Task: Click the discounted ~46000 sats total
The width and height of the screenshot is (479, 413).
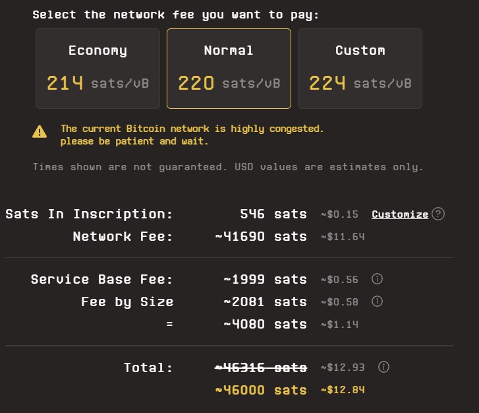Action: pyautogui.click(x=261, y=390)
